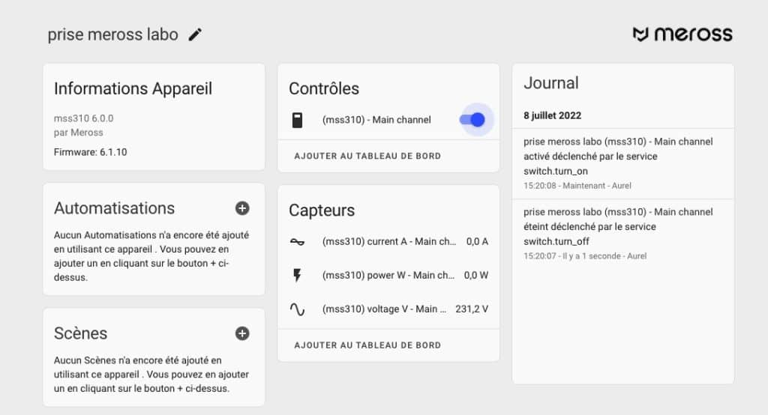Toggle off the mss310 Main channel switch
Screen dimensions: 768x415
pos(472,119)
